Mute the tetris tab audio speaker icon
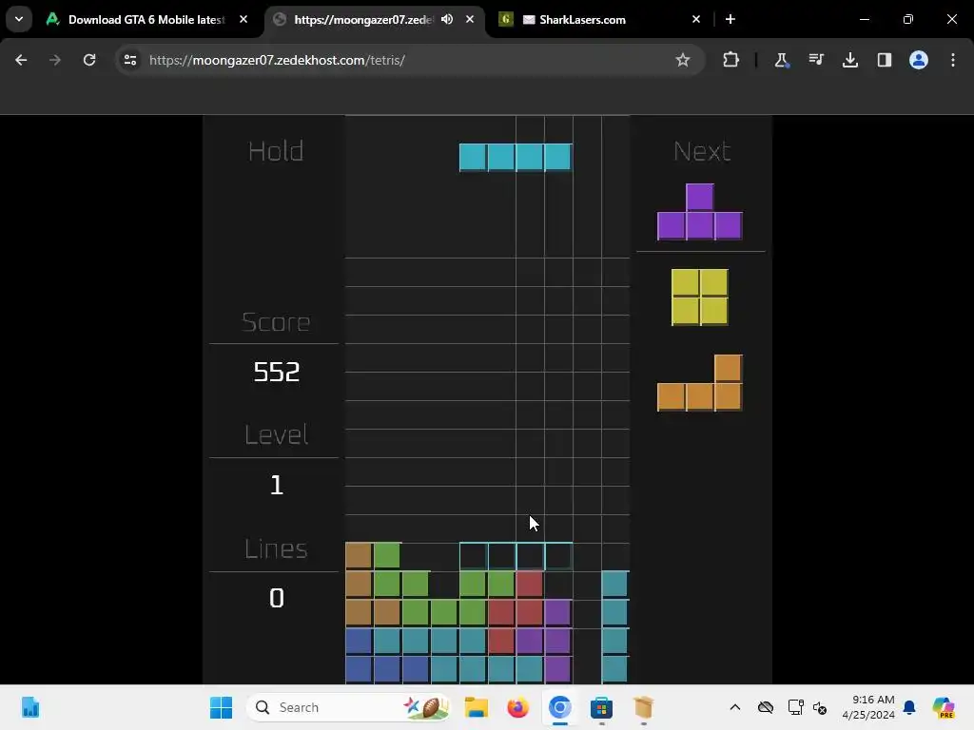Image resolution: width=974 pixels, height=730 pixels. click(447, 19)
